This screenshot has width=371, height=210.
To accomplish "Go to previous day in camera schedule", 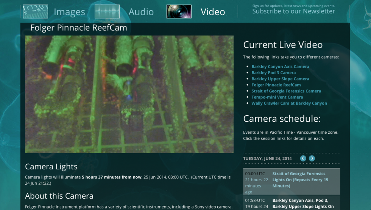I will pyautogui.click(x=303, y=158).
